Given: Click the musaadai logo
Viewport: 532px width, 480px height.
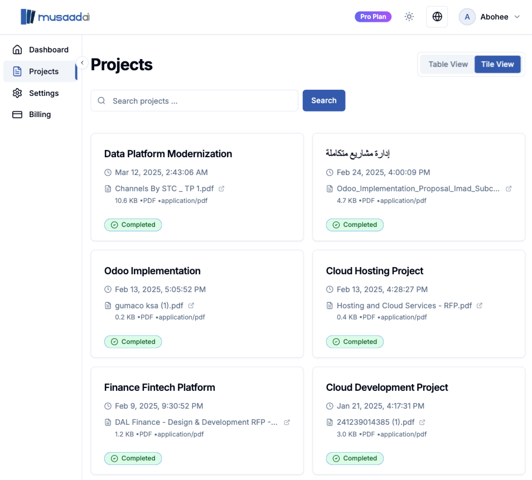Looking at the screenshot, I should coord(55,17).
